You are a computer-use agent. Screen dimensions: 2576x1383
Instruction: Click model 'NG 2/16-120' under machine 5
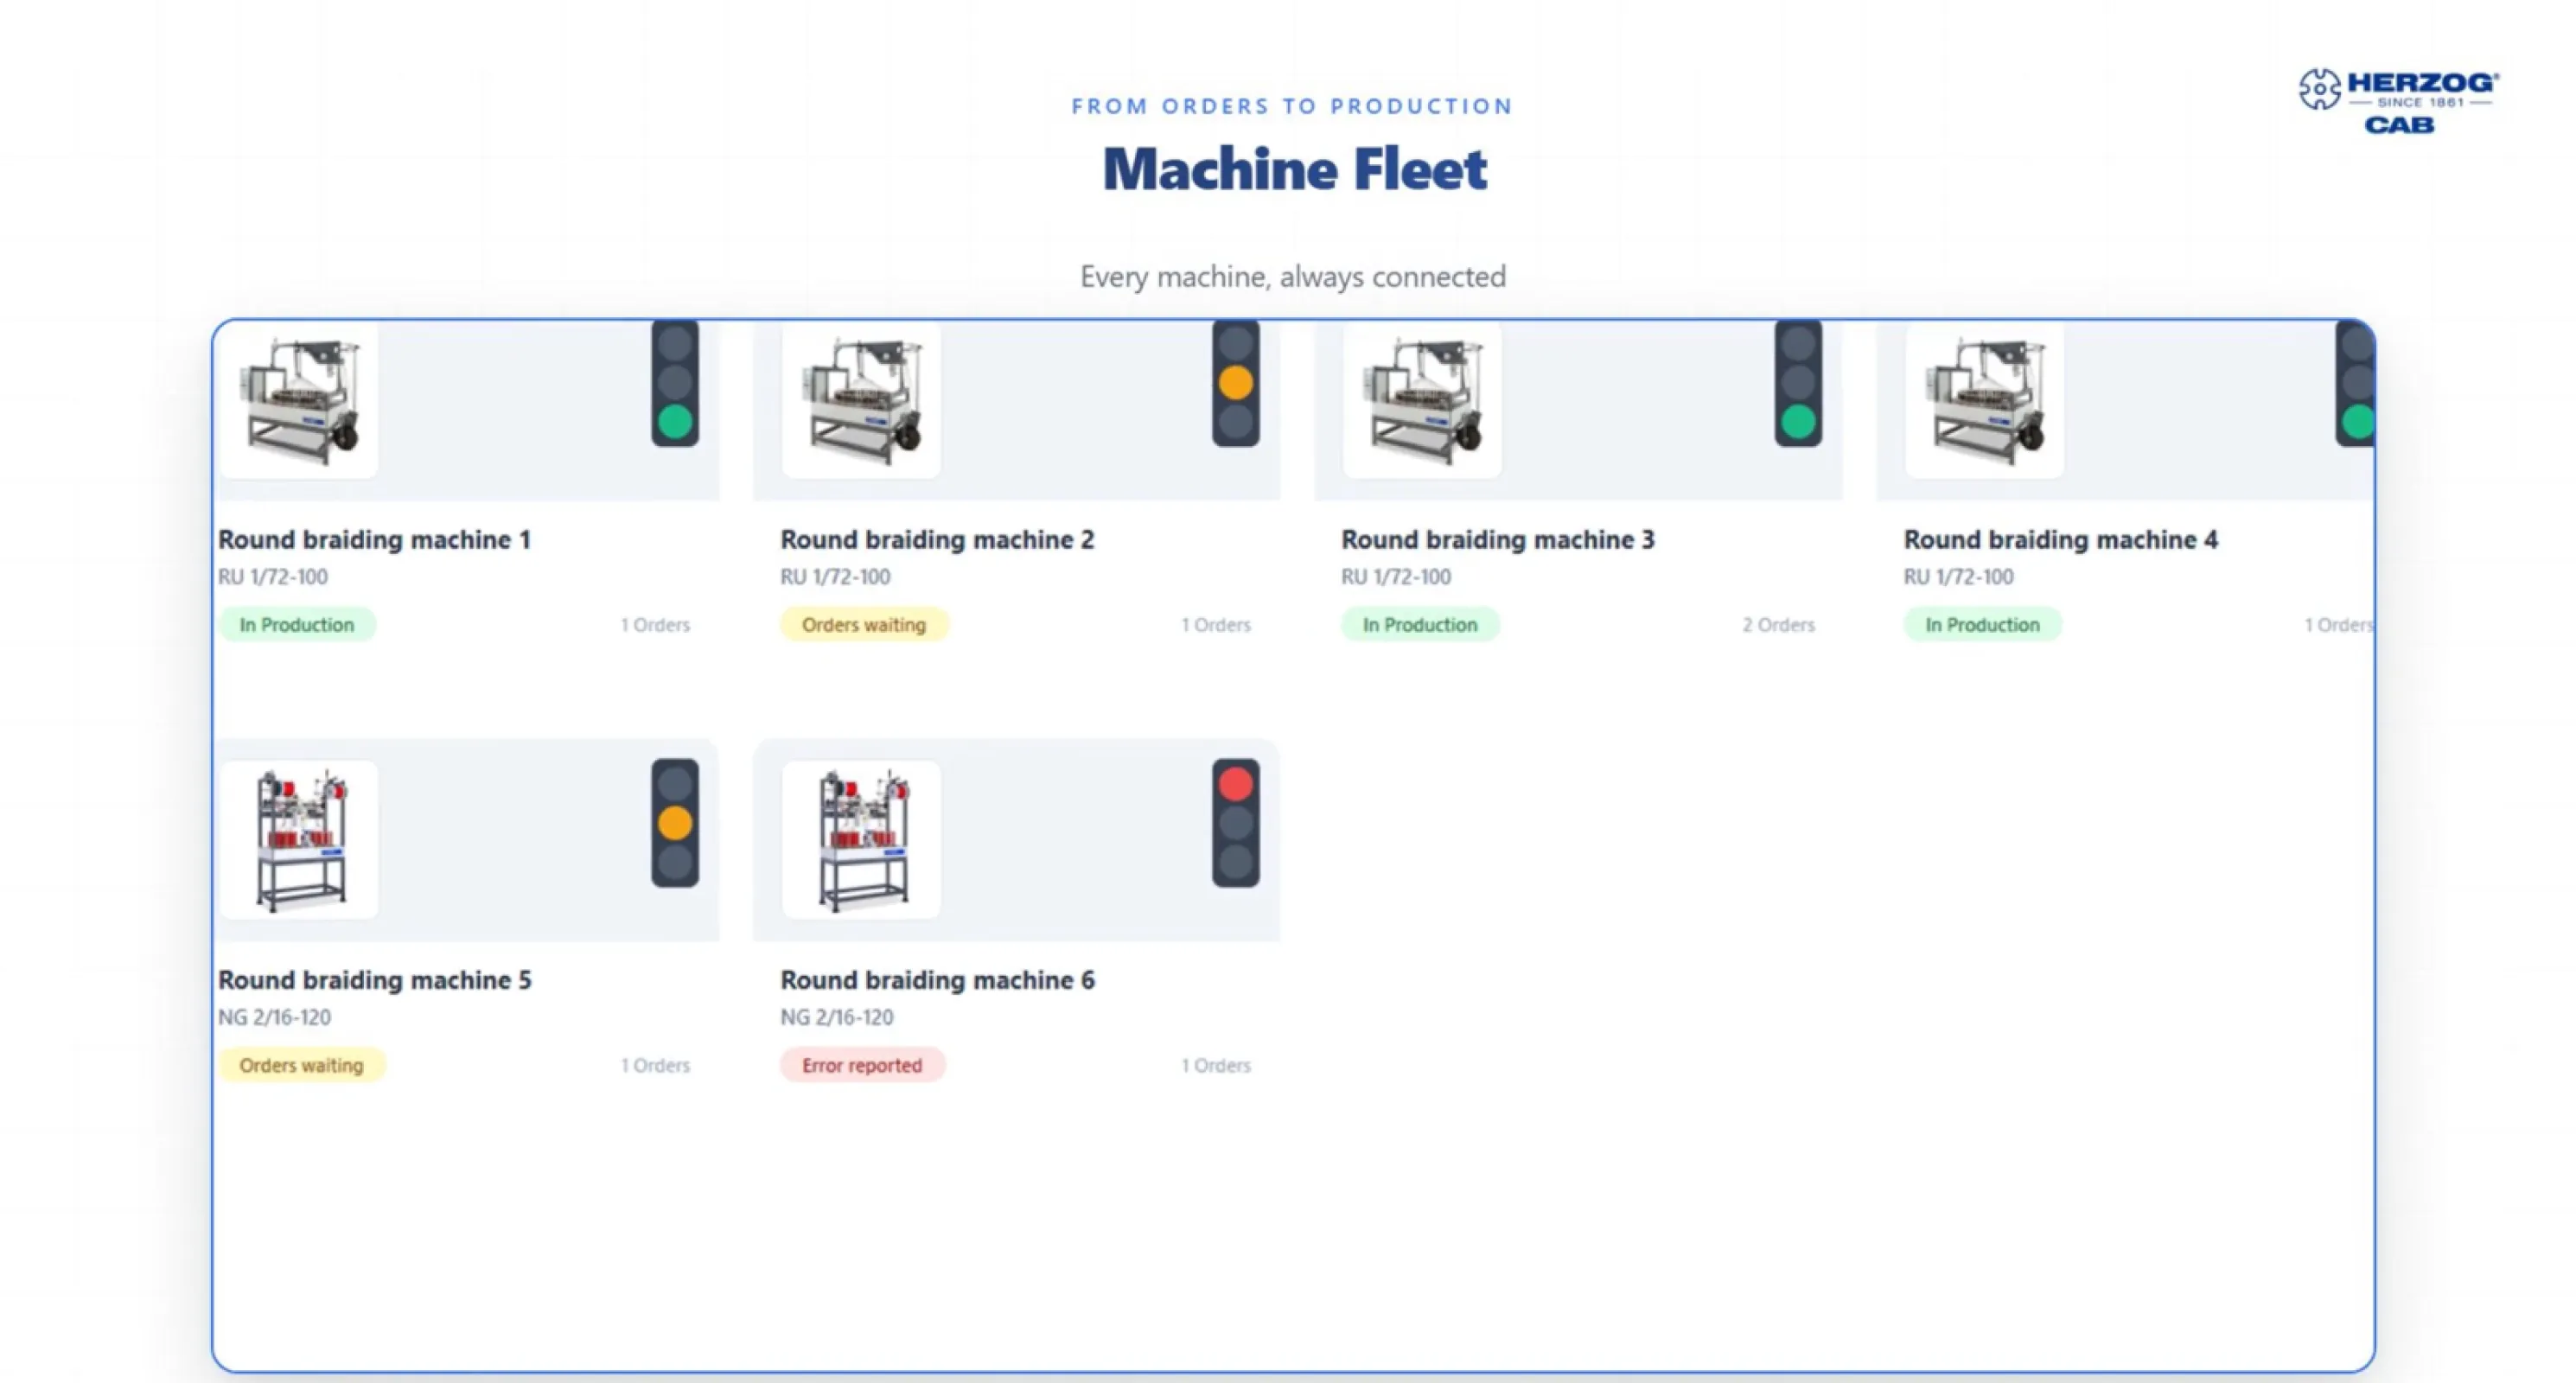[275, 1017]
